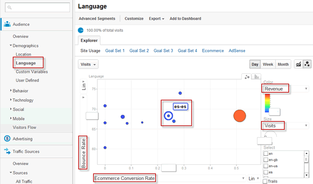Screen dimensions: 313x184
Task: Expand the Mobile section
Action: [11, 118]
